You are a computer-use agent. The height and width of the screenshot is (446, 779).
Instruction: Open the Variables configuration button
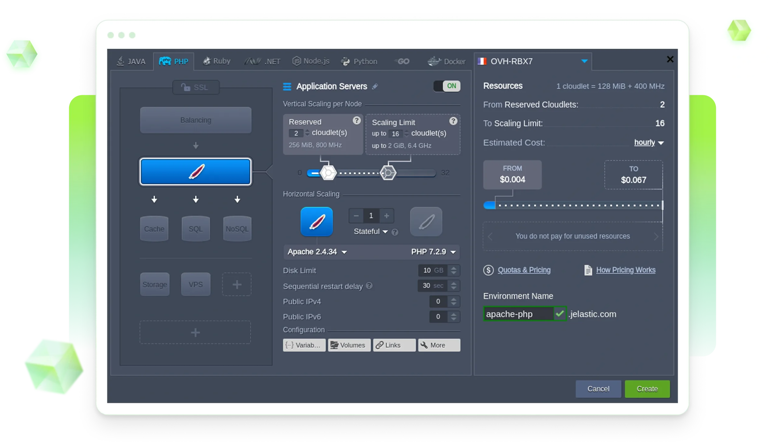point(304,345)
